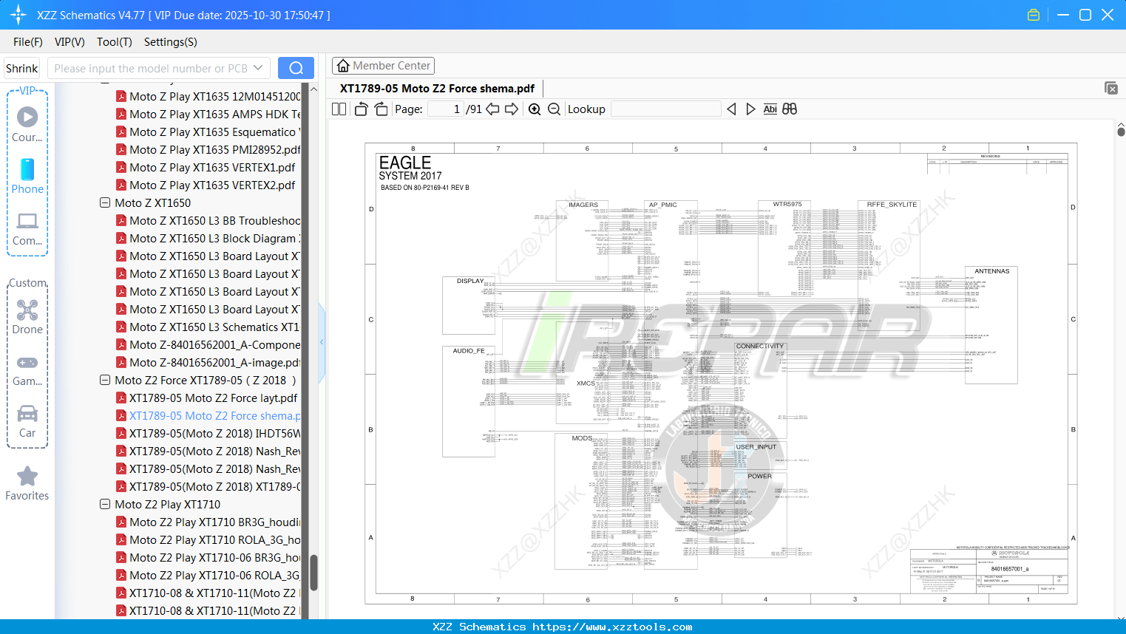Viewport: 1126px width, 634px height.
Task: Rotate the page clockwise
Action: [381, 109]
